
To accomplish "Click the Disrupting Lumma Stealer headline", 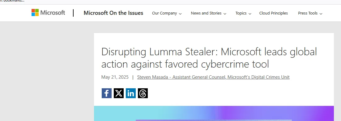I will [209, 58].
